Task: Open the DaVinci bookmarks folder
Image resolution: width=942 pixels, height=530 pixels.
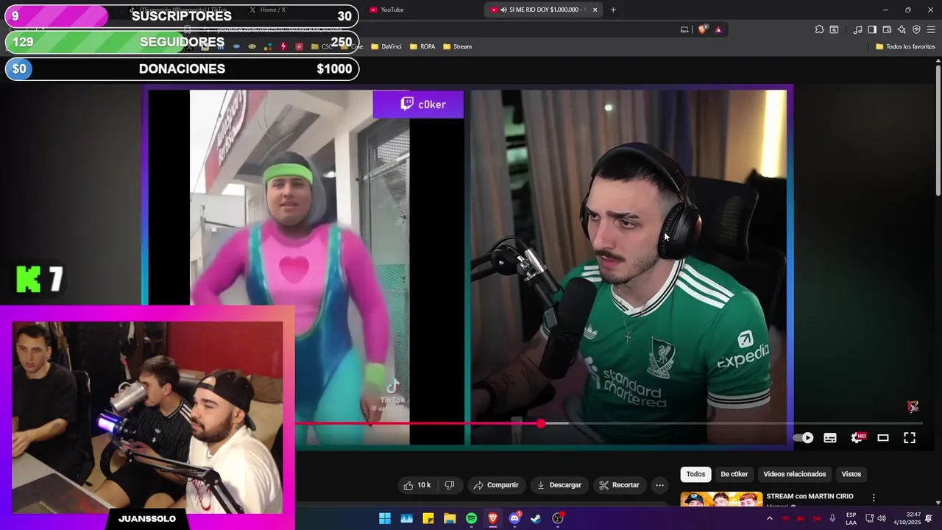Action: tap(386, 46)
